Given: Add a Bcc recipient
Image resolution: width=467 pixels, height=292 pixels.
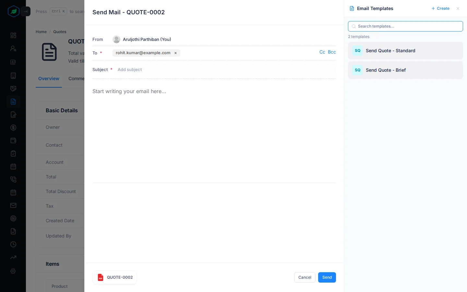Looking at the screenshot, I should 332,52.
